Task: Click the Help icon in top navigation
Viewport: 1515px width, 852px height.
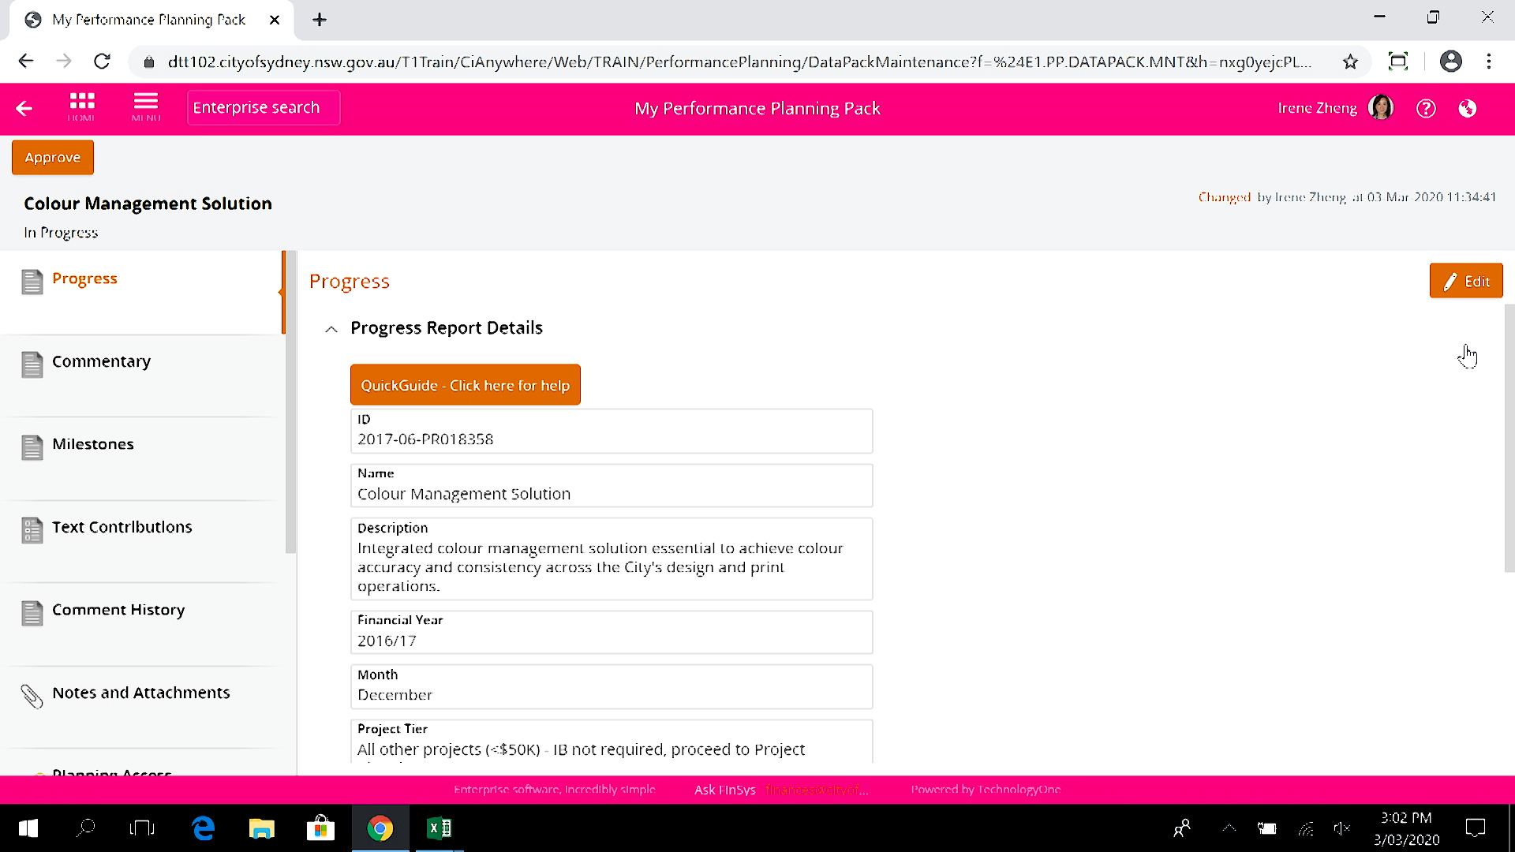Action: (1427, 107)
